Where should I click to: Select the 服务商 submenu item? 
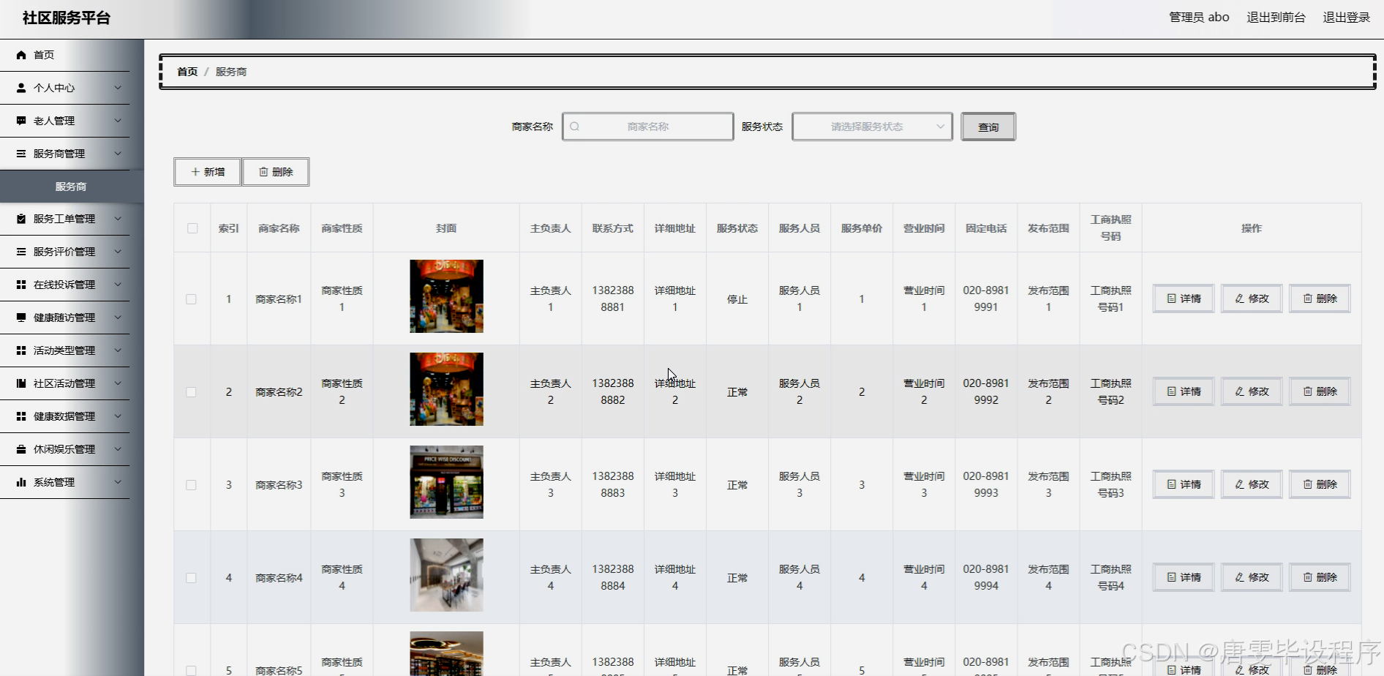72,187
